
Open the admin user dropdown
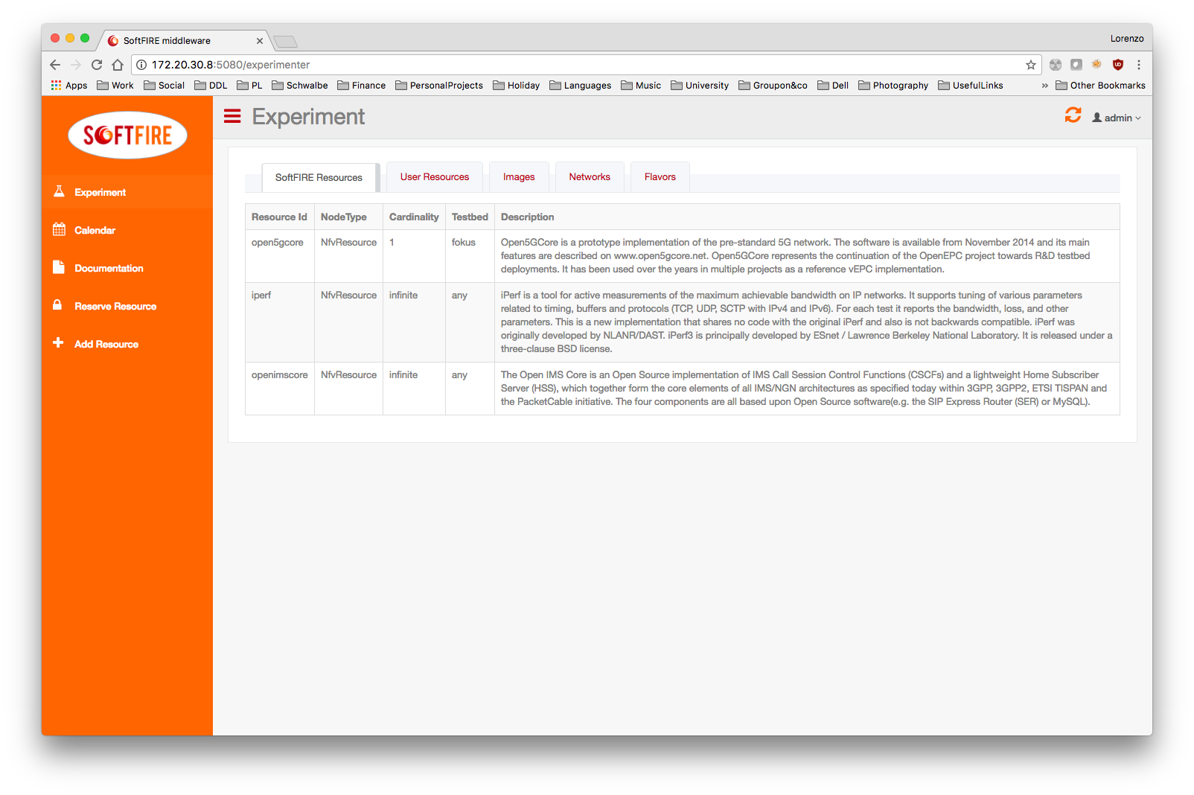tap(1117, 118)
